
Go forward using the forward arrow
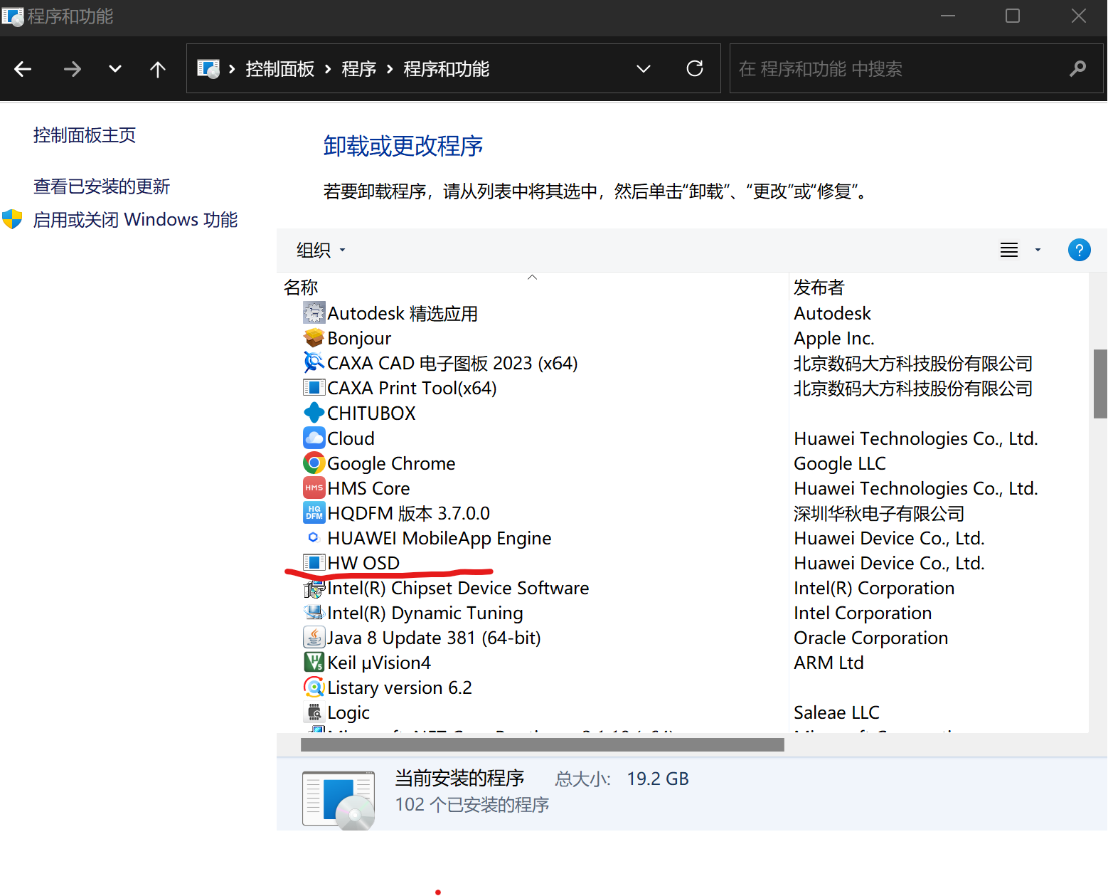(72, 69)
